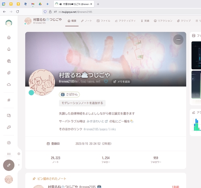Go back with browser back arrow
This screenshot has height=188, width=201.
(4, 12)
